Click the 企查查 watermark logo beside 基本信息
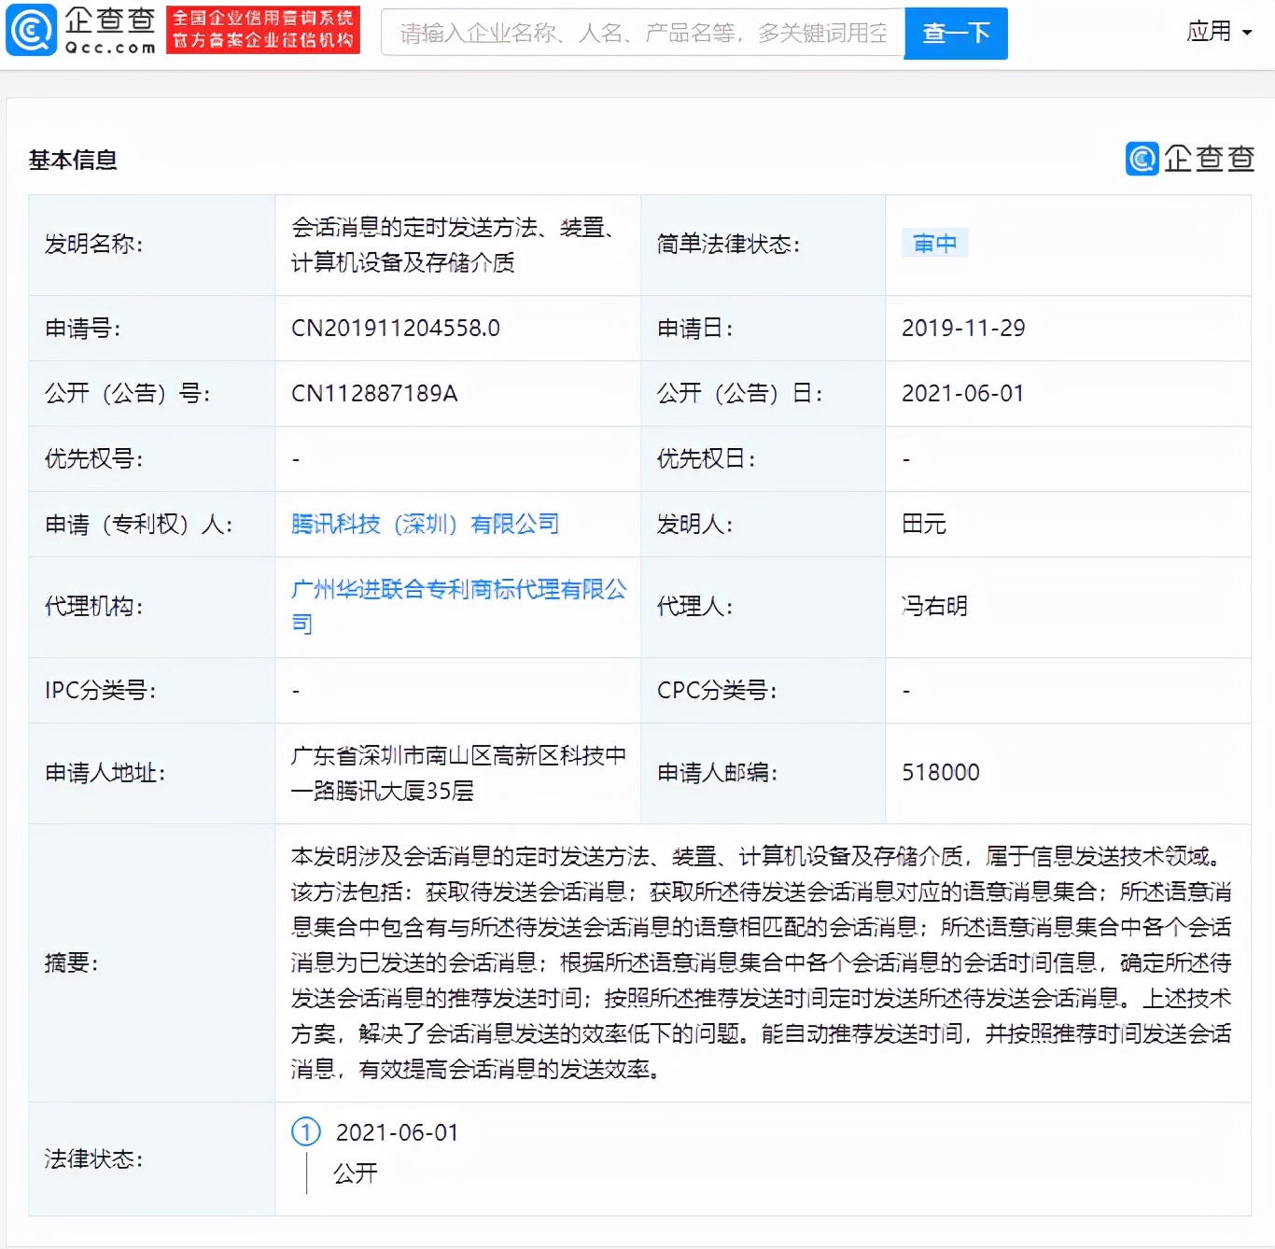 (x=1190, y=159)
